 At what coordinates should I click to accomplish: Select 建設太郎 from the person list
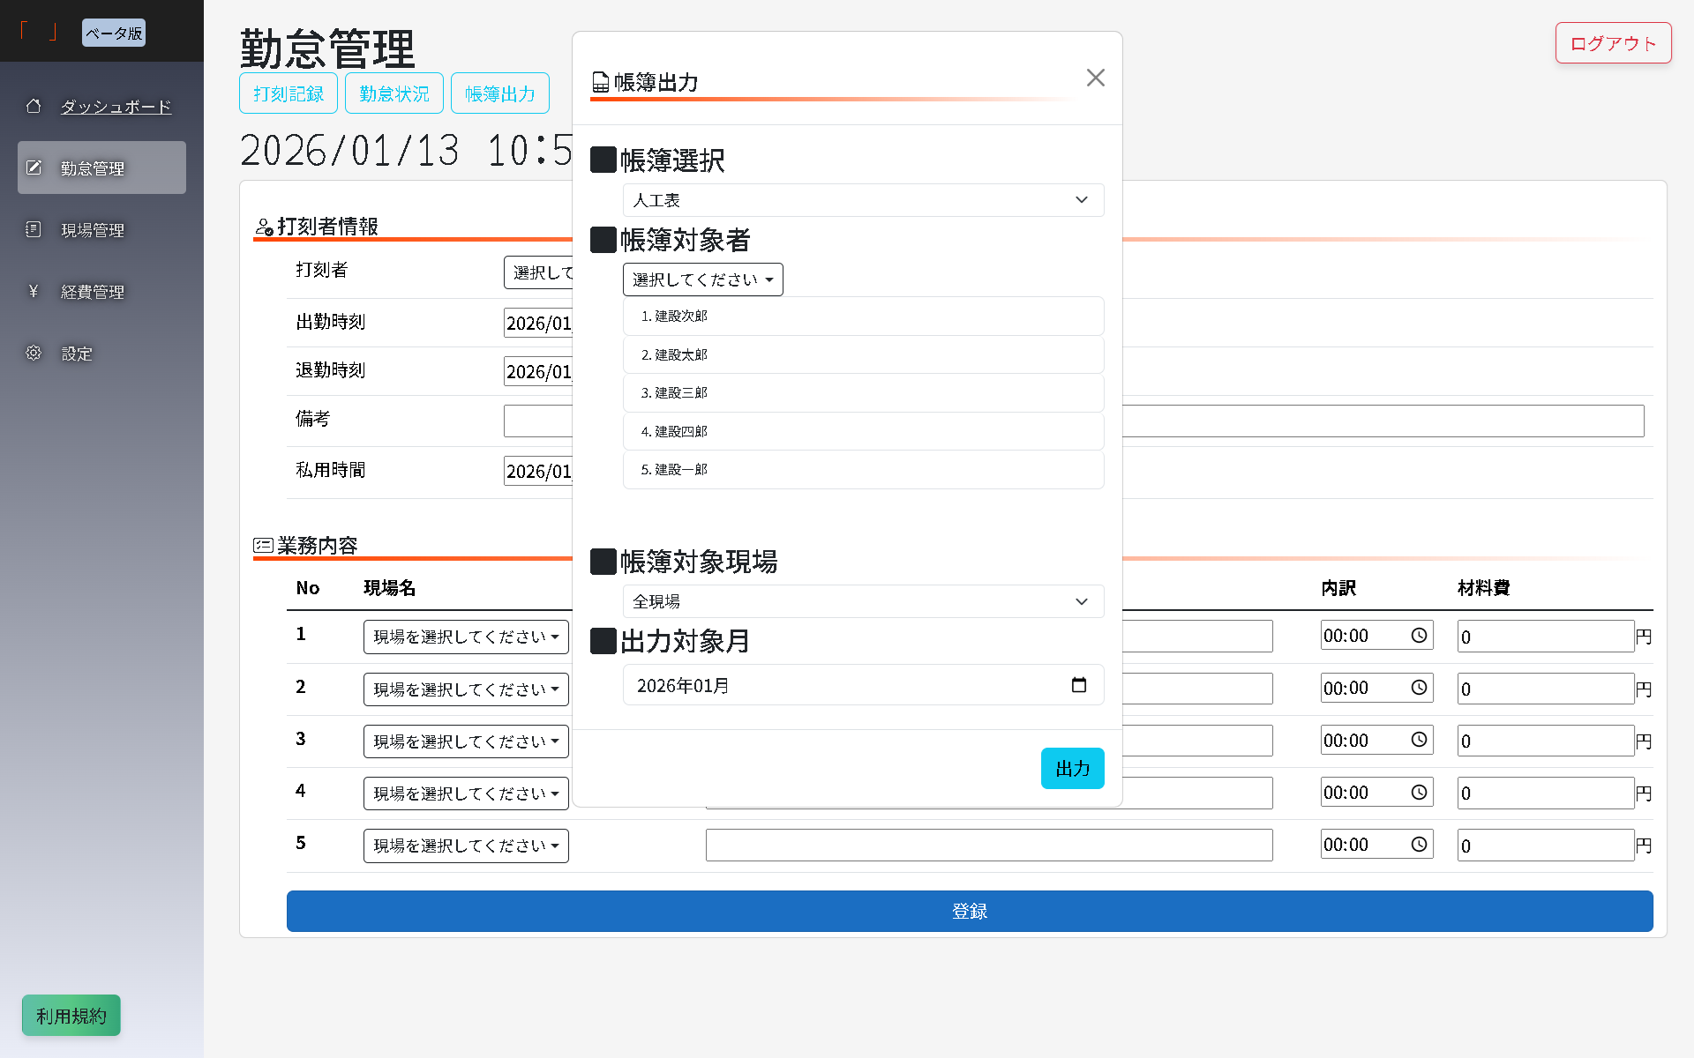coord(862,354)
